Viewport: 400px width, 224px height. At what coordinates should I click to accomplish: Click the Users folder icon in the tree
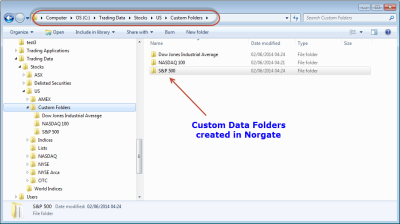(21, 196)
